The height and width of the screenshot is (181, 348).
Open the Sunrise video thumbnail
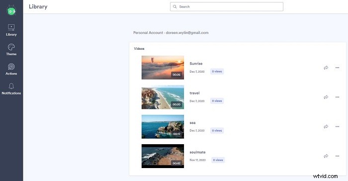click(x=163, y=68)
